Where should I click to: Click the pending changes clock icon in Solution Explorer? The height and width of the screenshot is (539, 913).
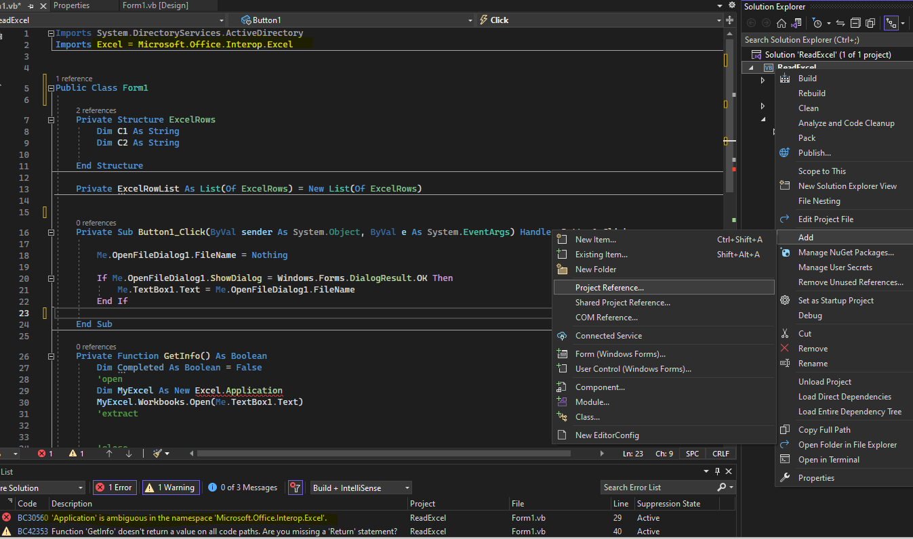coord(817,22)
